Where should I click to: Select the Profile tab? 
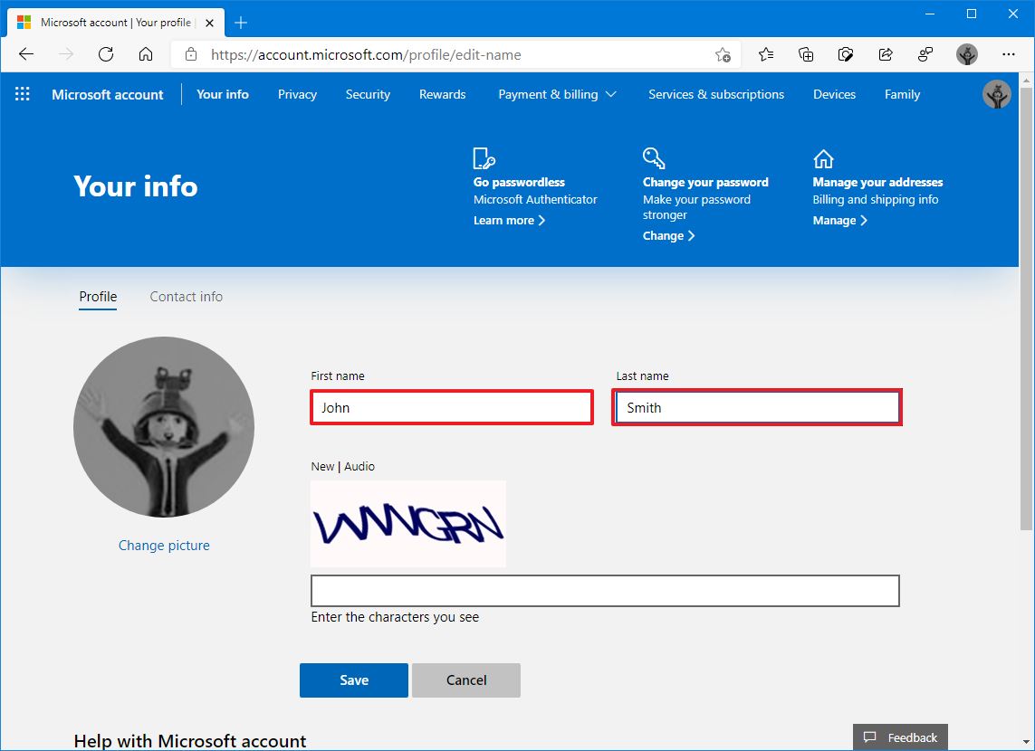tap(98, 297)
